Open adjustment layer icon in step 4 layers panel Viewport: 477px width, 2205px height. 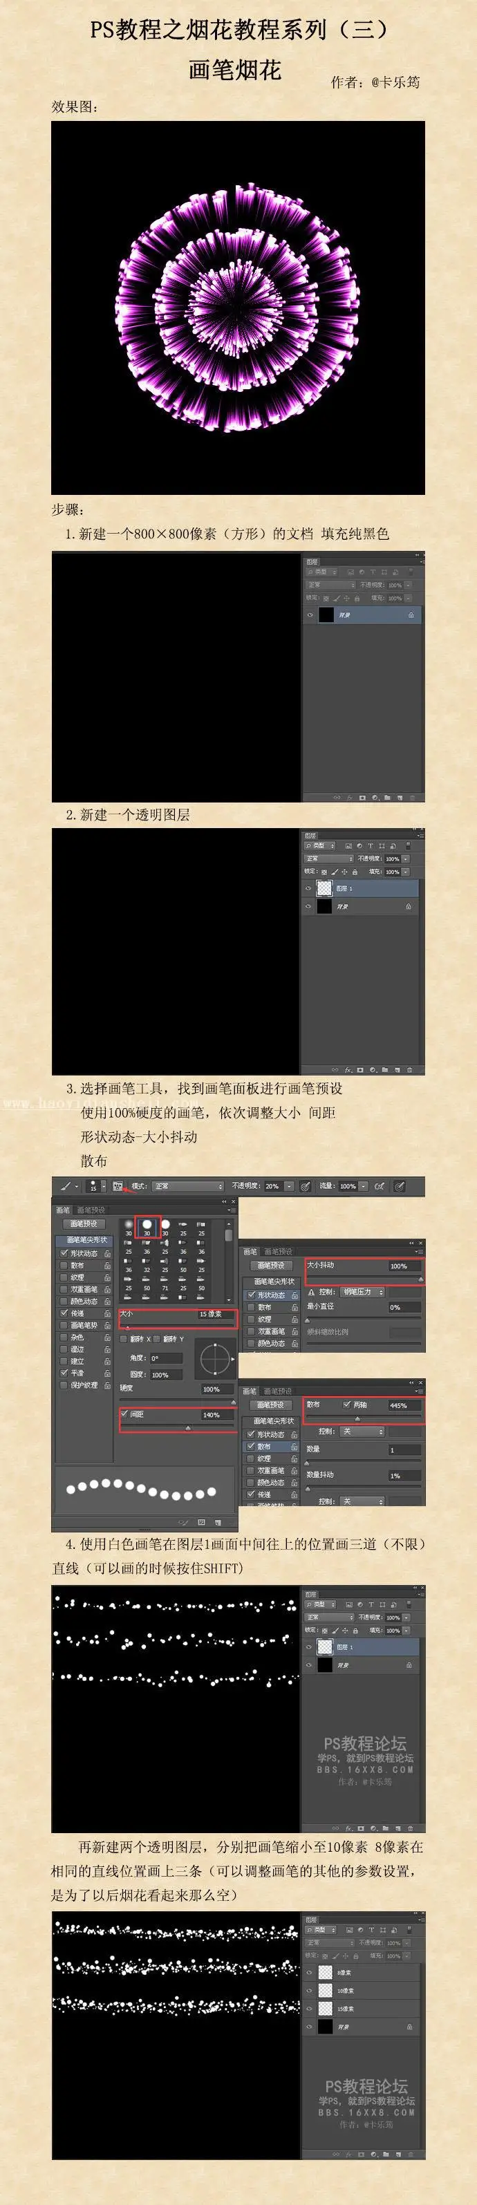tap(373, 1828)
